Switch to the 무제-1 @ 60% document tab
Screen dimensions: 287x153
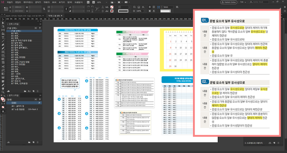54,16
